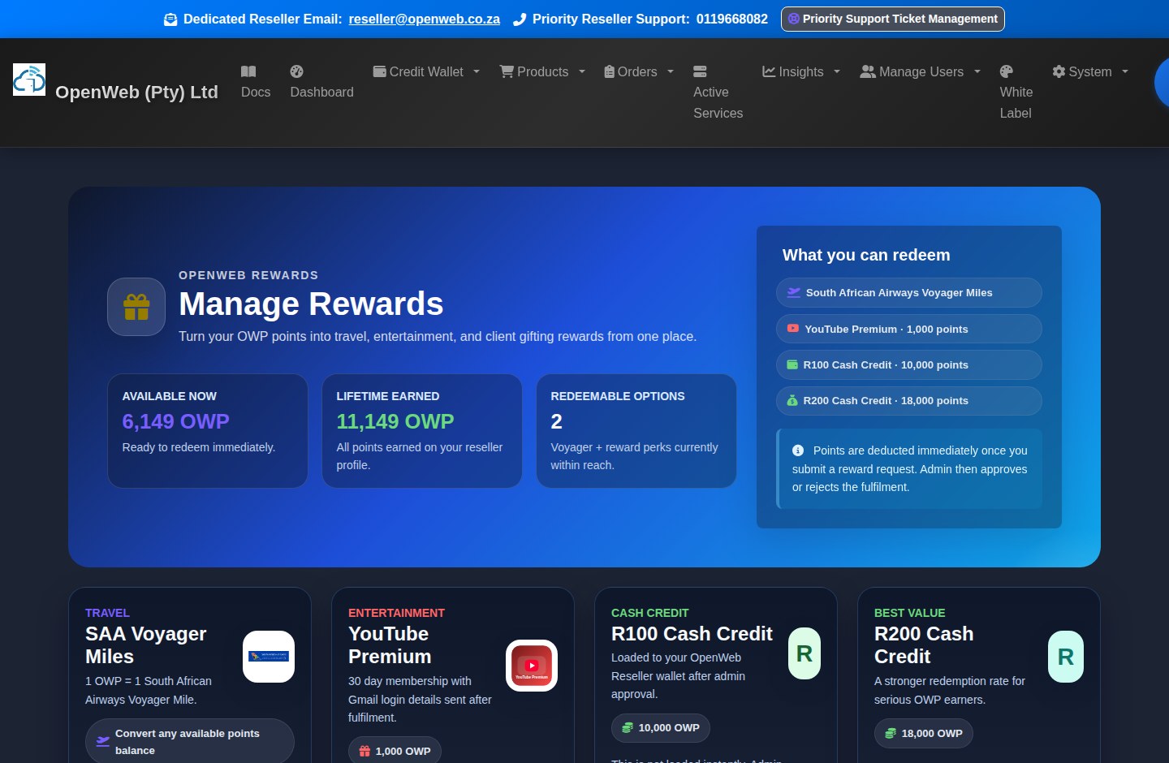Click the R100 Cash Credit card title
Image resolution: width=1169 pixels, height=763 pixels.
tap(692, 634)
